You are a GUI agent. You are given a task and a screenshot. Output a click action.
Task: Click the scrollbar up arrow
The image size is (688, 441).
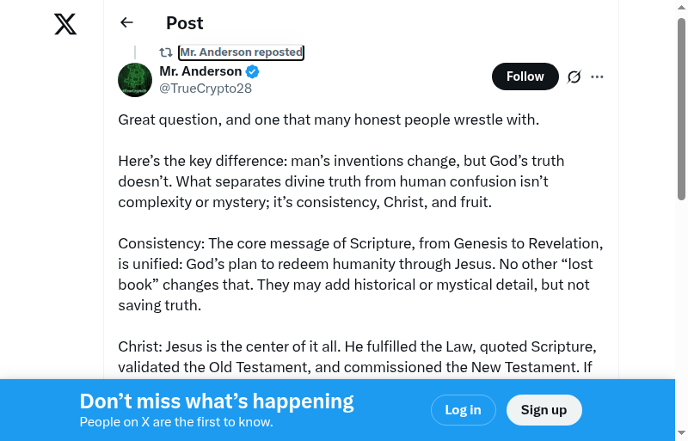tap(681, 8)
